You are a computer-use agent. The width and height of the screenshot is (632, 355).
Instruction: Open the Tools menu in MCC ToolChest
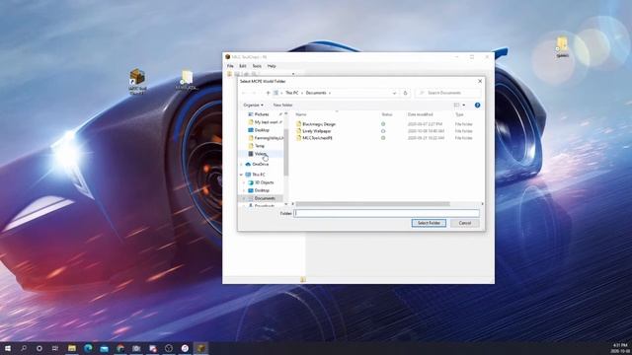pyautogui.click(x=257, y=66)
